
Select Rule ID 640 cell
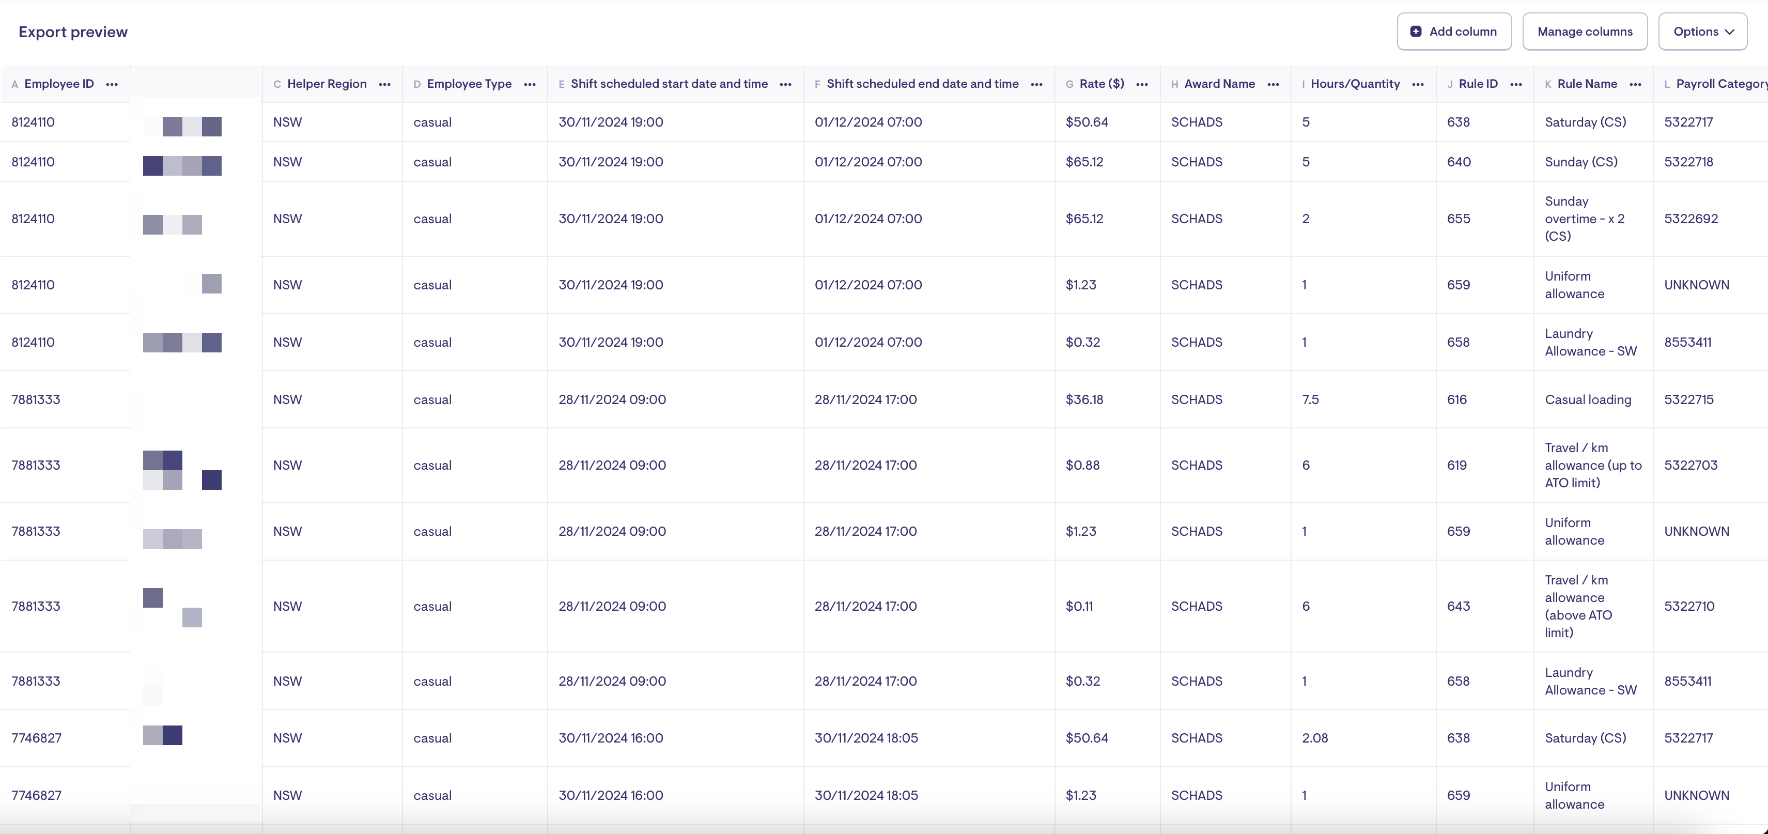point(1459,162)
